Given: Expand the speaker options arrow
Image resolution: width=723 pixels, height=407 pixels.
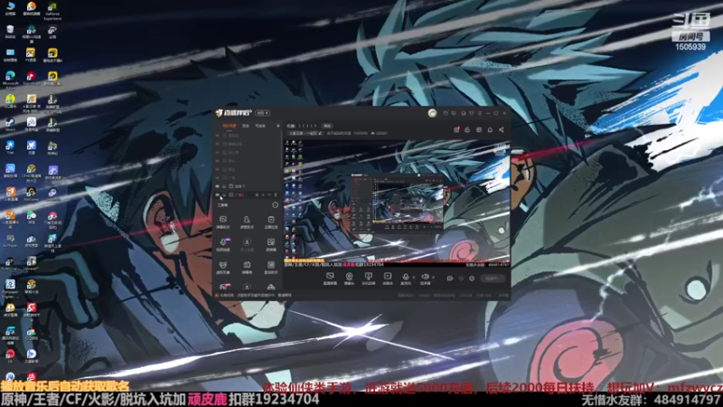Looking at the screenshot, I should tap(434, 278).
